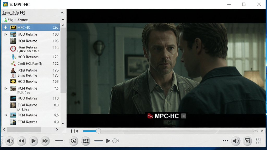Screen dimensions: 267x150
Task: Click the fast-forward button
Action: coord(45,141)
